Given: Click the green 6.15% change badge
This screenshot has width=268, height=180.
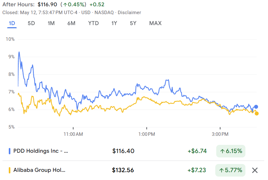Looking at the screenshot, I should 231,151.
